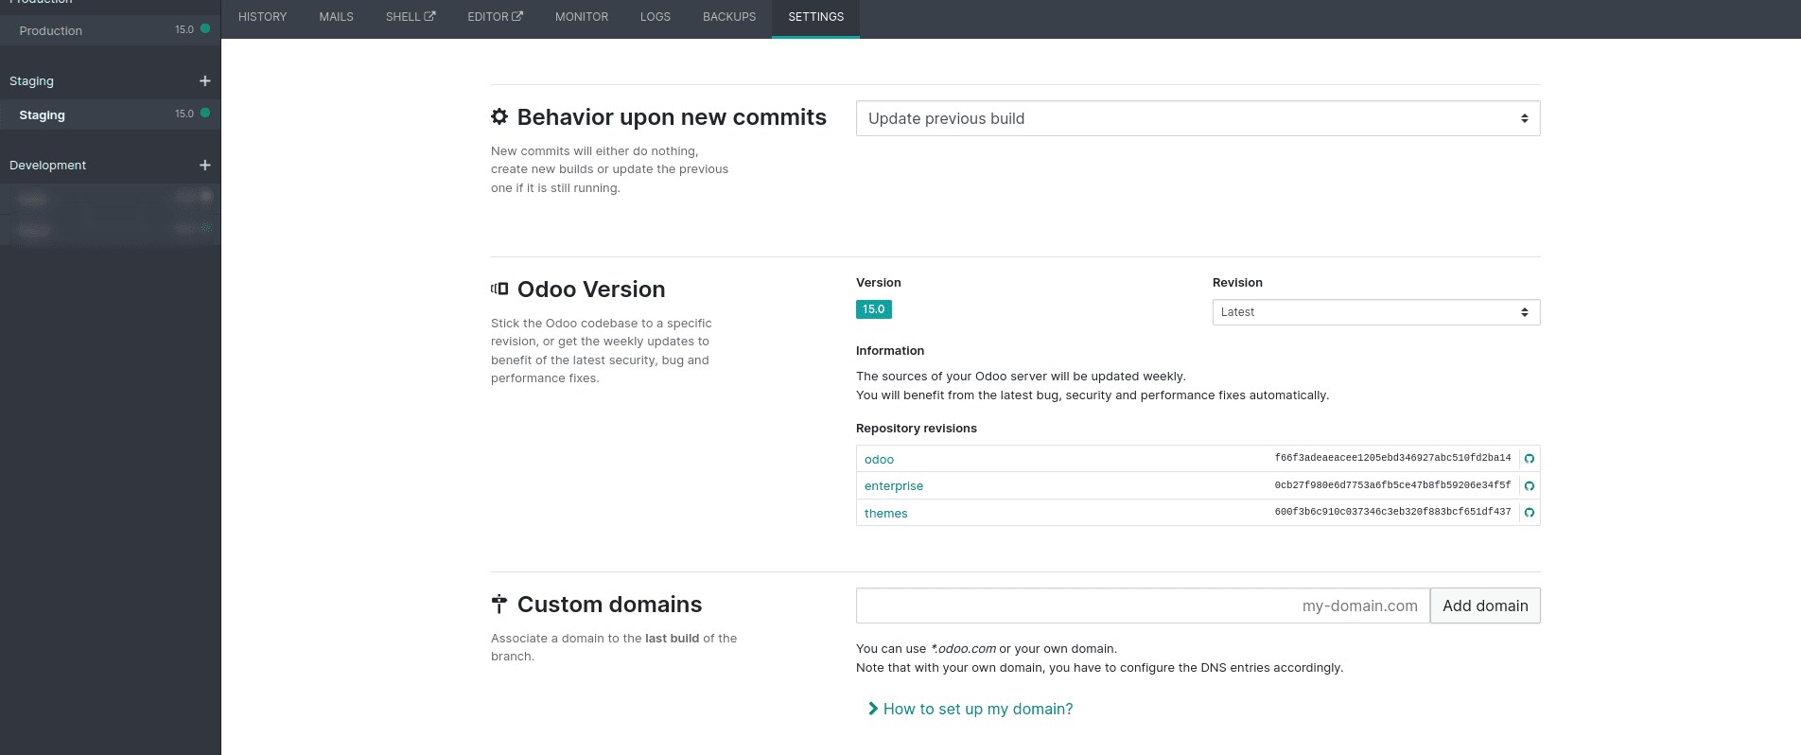Screen dimensions: 1801x755
Task: Focus the custom domain input field
Action: tap(1142, 606)
